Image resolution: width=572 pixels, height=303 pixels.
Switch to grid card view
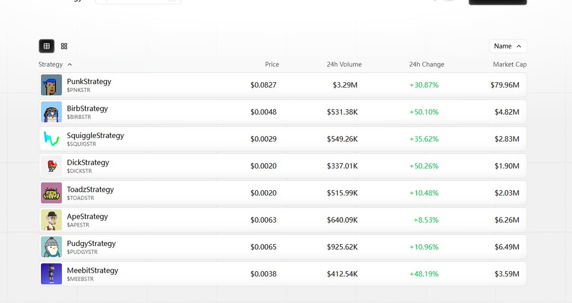point(64,46)
